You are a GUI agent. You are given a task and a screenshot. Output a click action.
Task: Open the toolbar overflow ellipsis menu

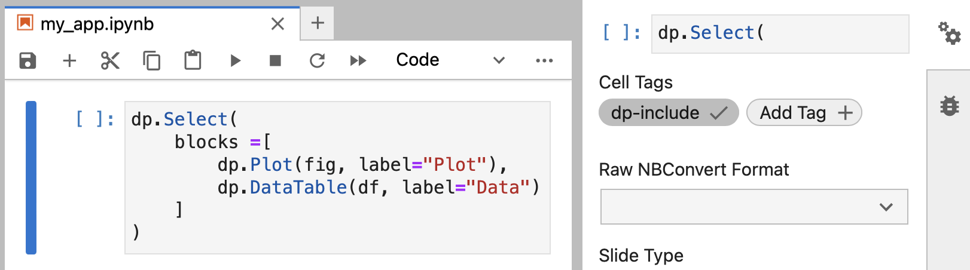(544, 60)
